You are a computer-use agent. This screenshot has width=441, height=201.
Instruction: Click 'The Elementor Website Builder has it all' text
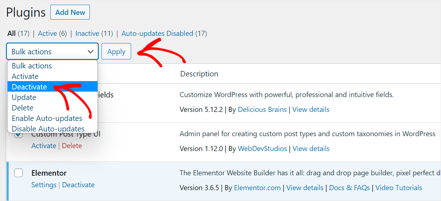pos(310,173)
